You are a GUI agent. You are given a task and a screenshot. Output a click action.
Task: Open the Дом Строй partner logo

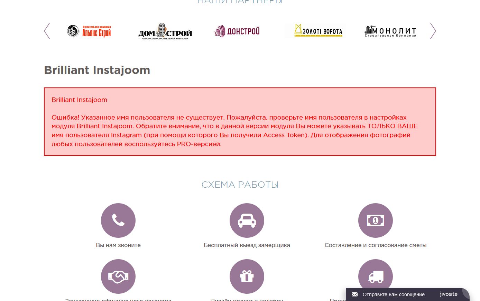pos(165,31)
